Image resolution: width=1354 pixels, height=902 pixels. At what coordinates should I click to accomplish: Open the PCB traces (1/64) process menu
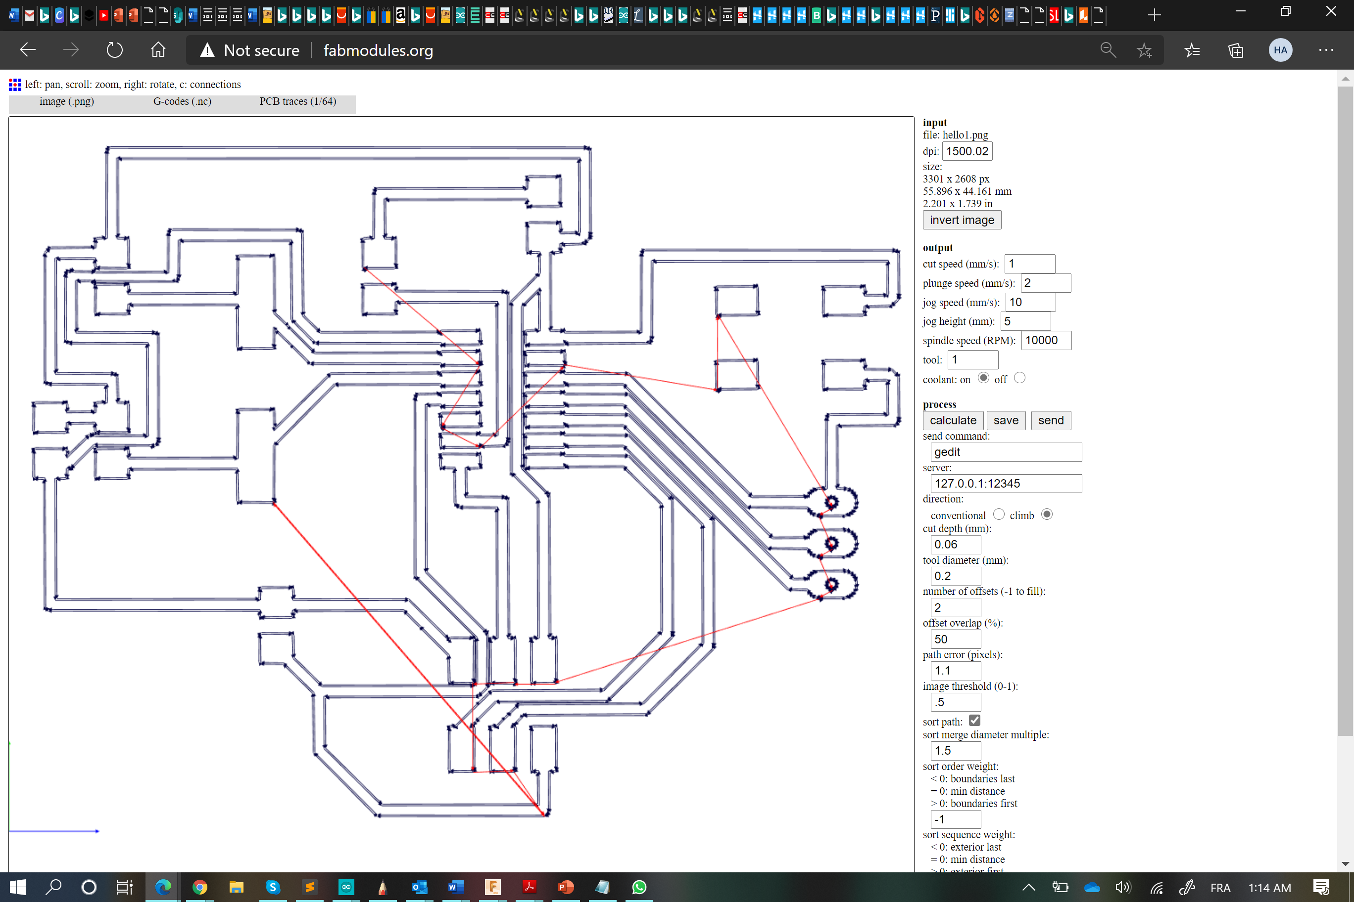297,102
